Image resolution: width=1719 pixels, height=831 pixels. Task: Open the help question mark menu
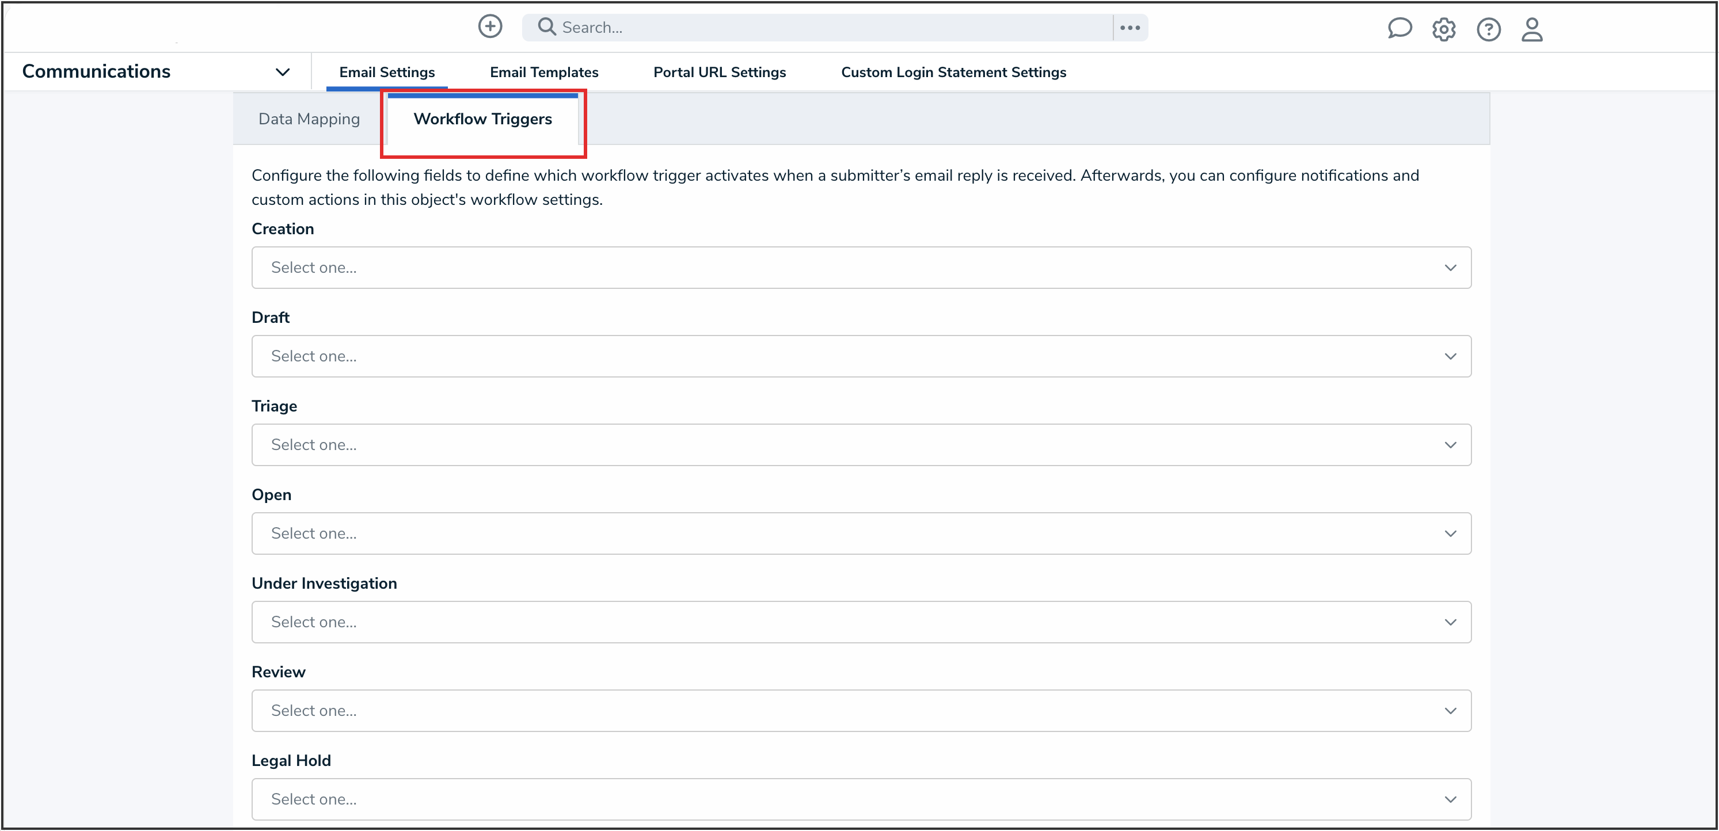(1489, 29)
